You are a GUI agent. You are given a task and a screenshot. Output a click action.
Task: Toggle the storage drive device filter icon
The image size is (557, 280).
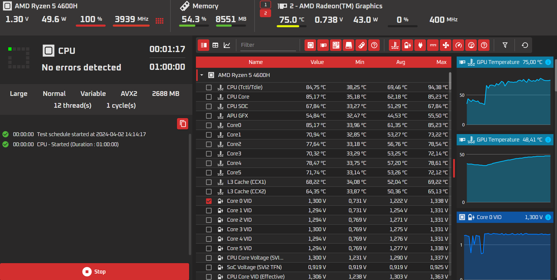349,45
